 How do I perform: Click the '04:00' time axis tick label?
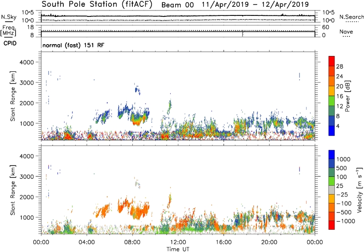click(x=87, y=242)
